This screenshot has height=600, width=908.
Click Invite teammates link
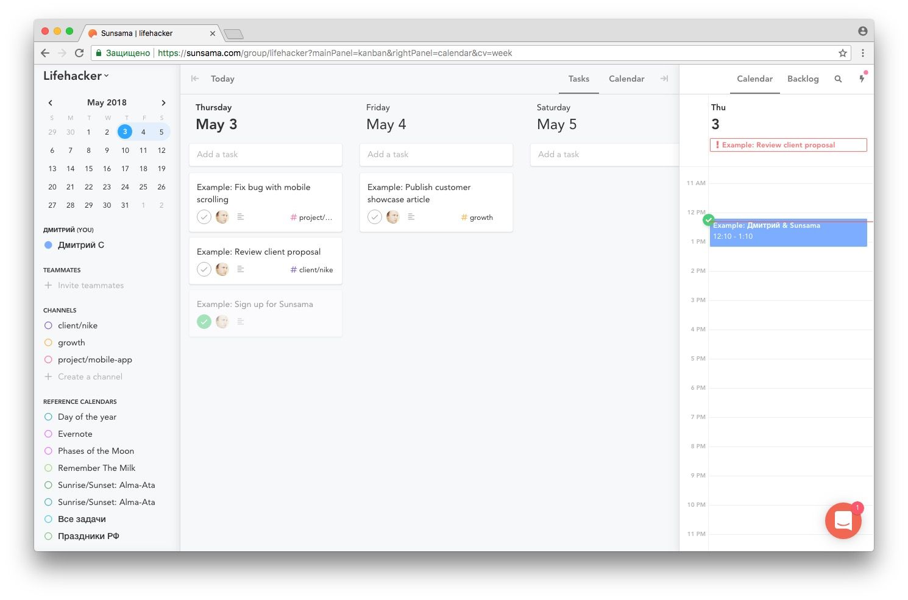coord(90,285)
